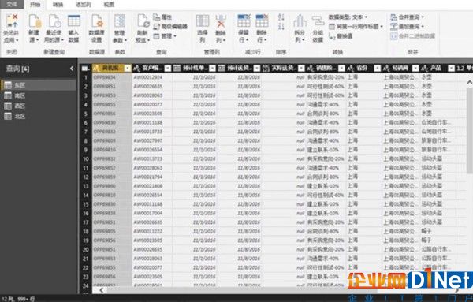Click the Manage Parameters icon
Screen dimensions: 473x302
coord(120,21)
